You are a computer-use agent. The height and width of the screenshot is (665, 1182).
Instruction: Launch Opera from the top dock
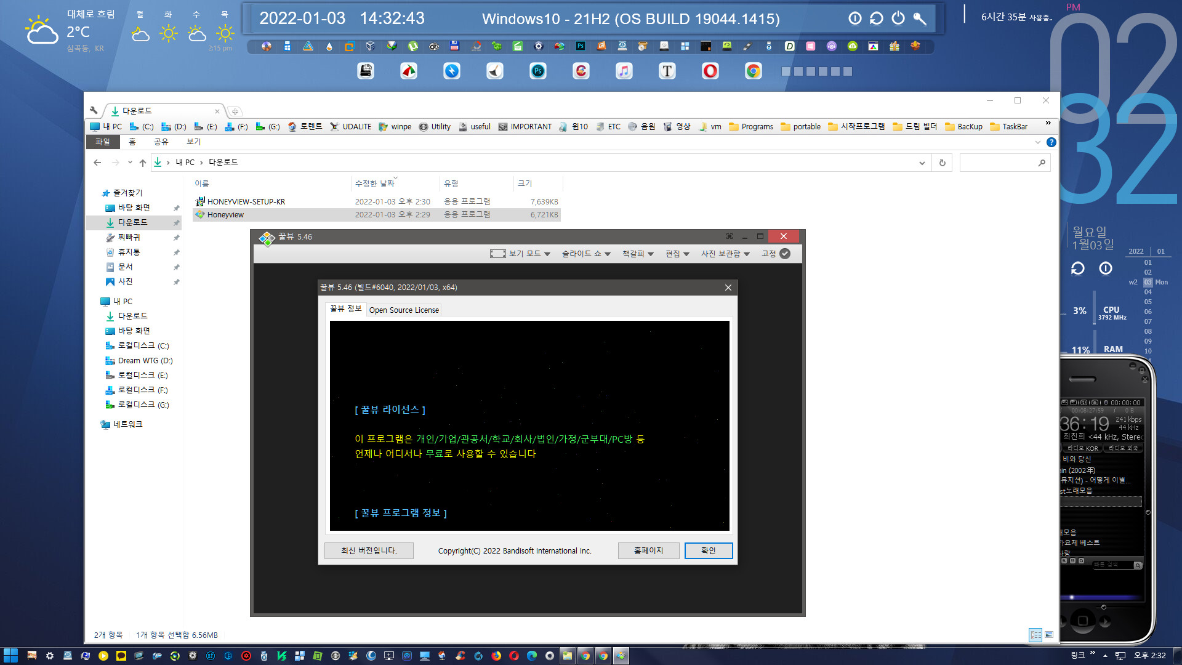click(710, 71)
